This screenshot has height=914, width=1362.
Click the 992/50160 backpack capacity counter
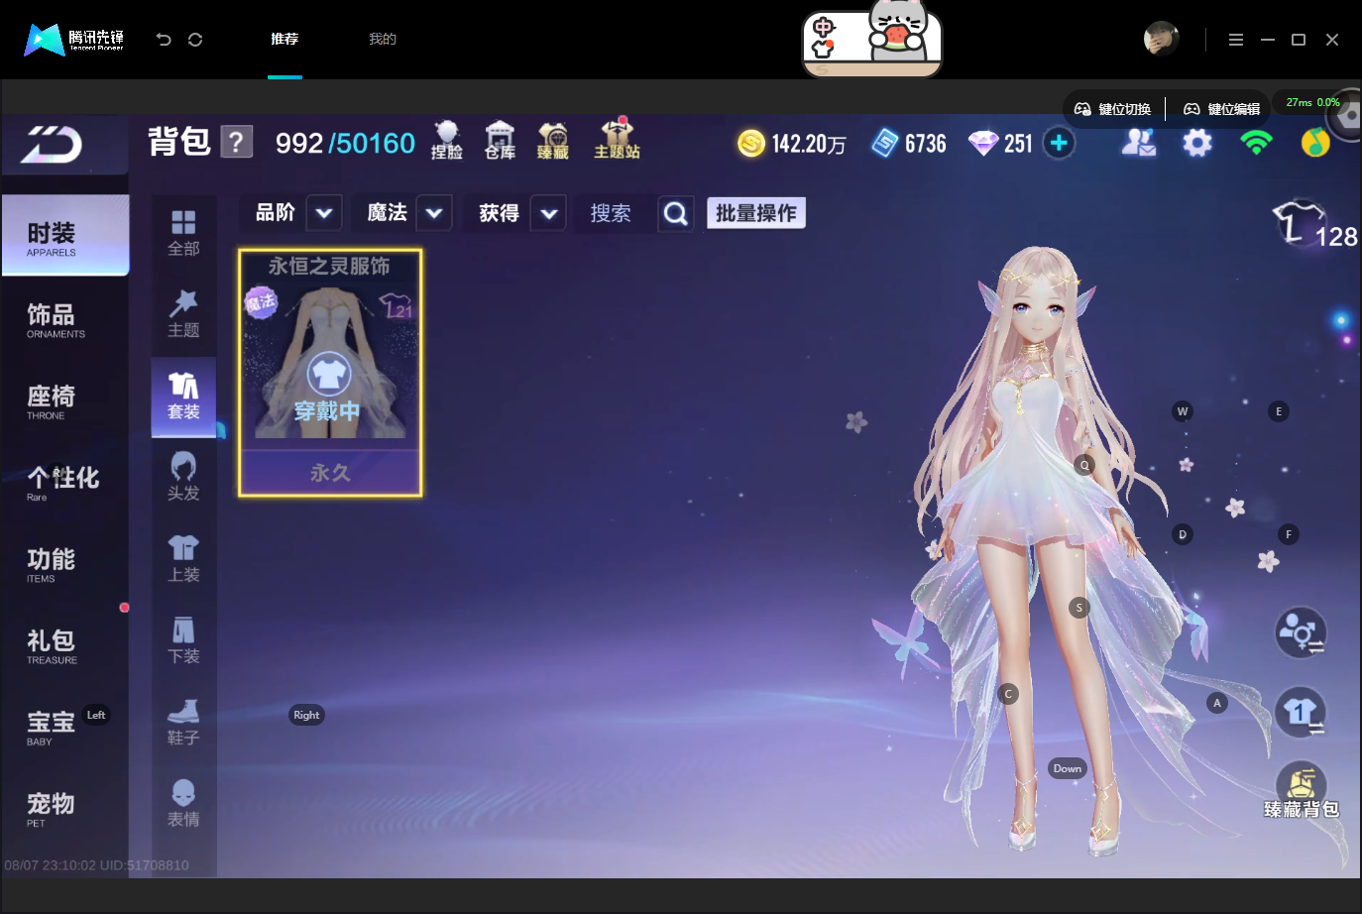[345, 144]
